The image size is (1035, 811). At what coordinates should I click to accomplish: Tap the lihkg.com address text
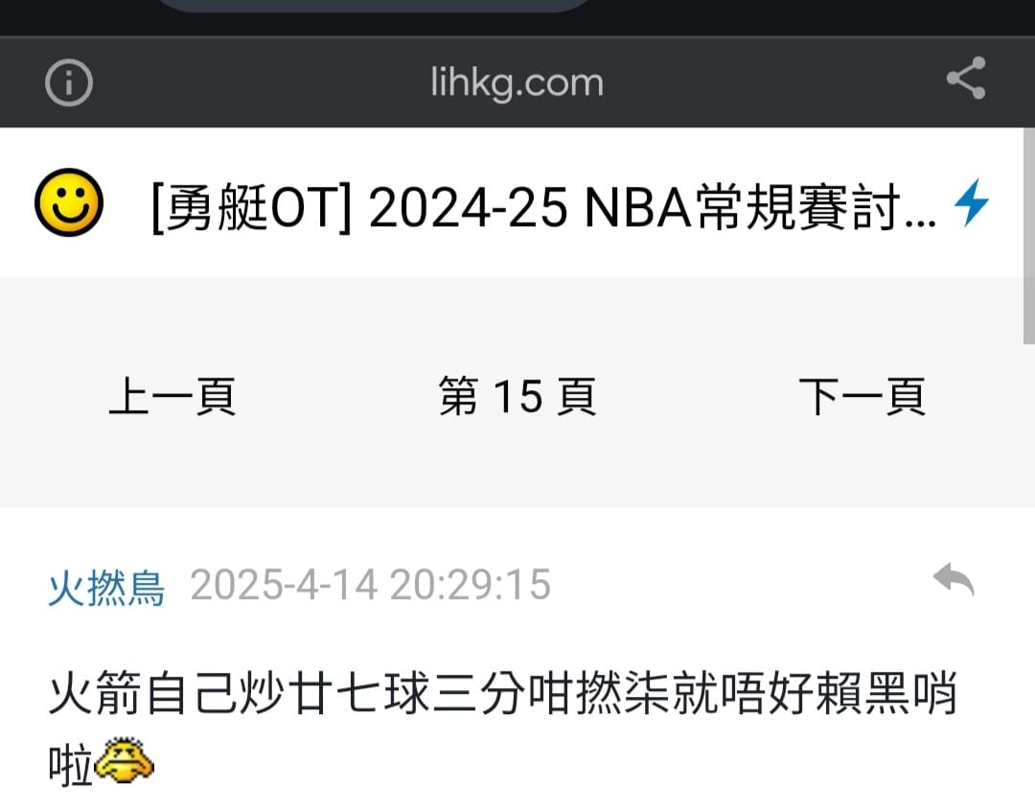pyautogui.click(x=517, y=83)
